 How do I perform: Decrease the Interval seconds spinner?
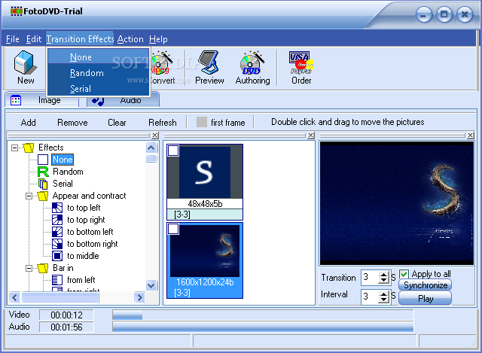pyautogui.click(x=383, y=300)
